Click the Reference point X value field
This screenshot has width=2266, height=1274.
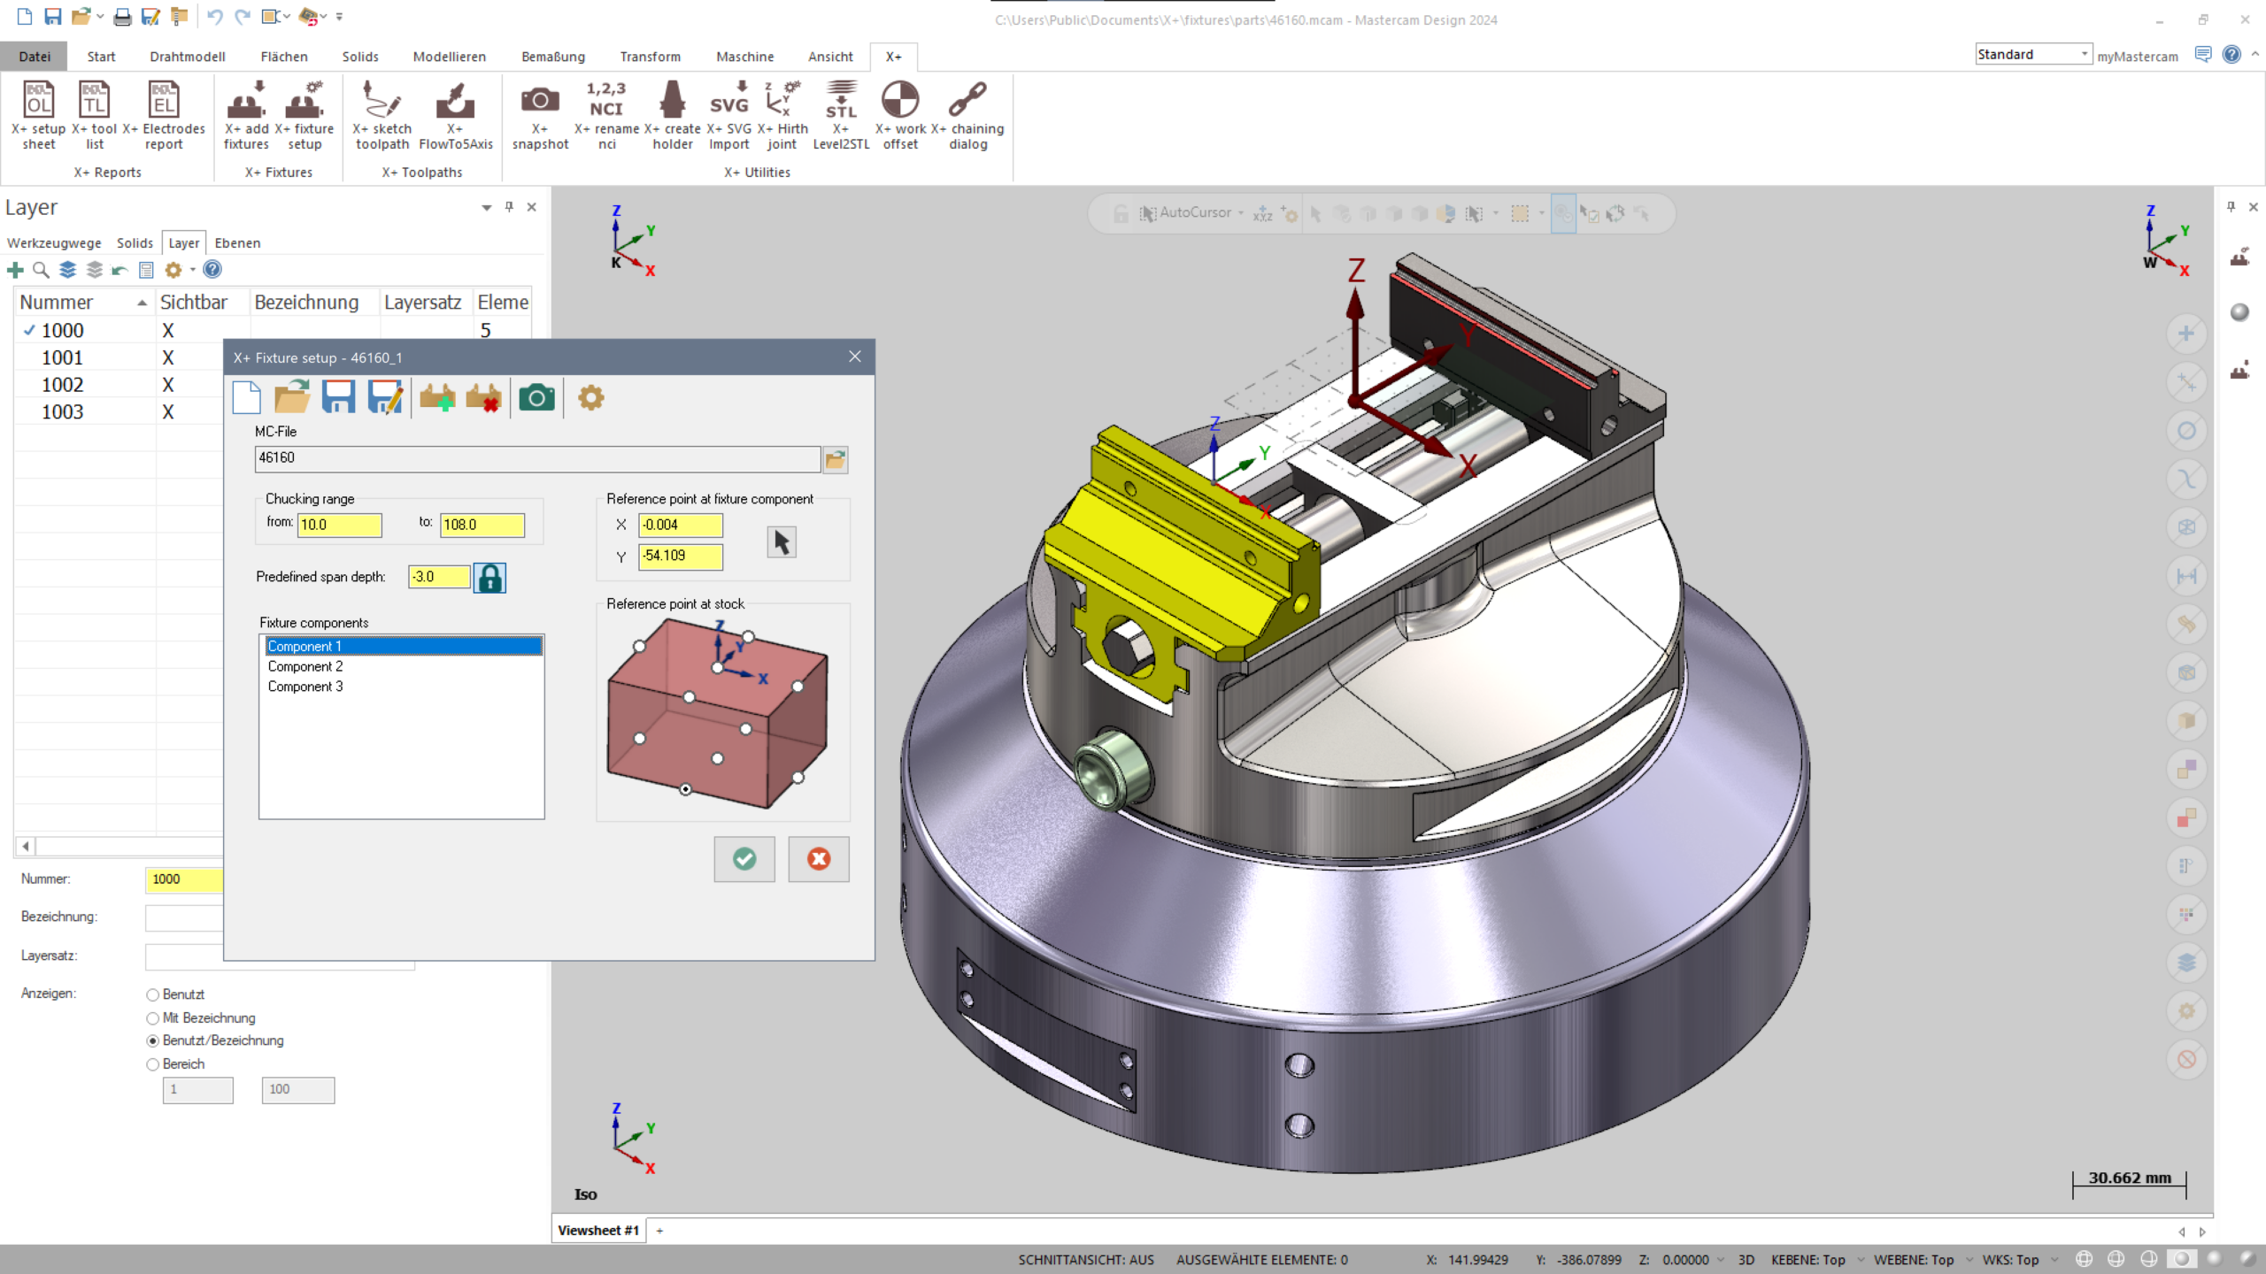(x=681, y=525)
